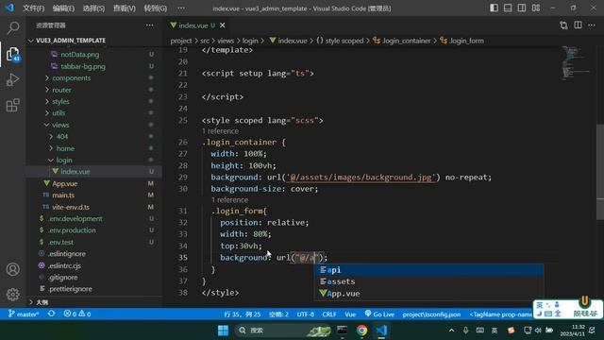Select api autocomplete suggestion
Screen dimensions: 604x340
pyautogui.click(x=428, y=270)
